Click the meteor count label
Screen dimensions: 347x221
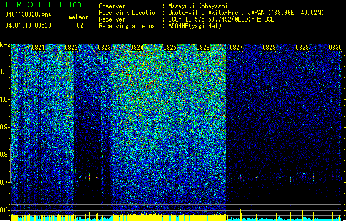[78, 17]
